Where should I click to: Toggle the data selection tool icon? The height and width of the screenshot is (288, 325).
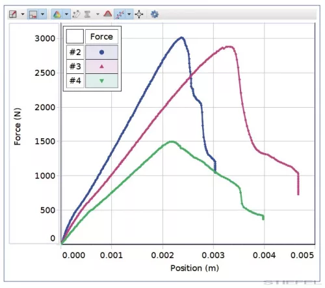(x=33, y=14)
